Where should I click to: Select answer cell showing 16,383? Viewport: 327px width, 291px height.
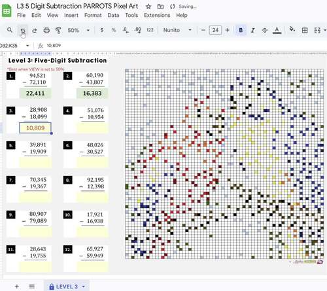point(92,94)
